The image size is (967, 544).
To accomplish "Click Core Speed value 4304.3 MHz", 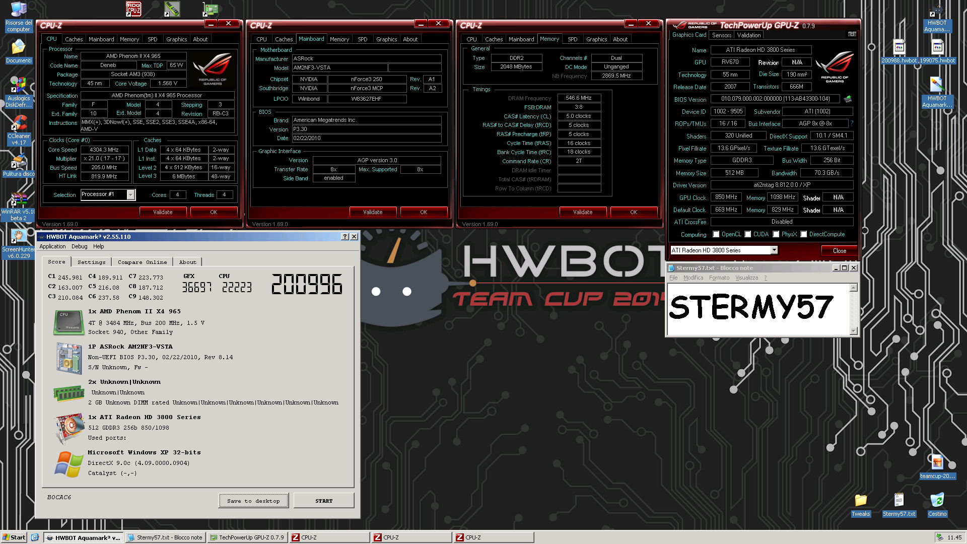I will coord(104,150).
